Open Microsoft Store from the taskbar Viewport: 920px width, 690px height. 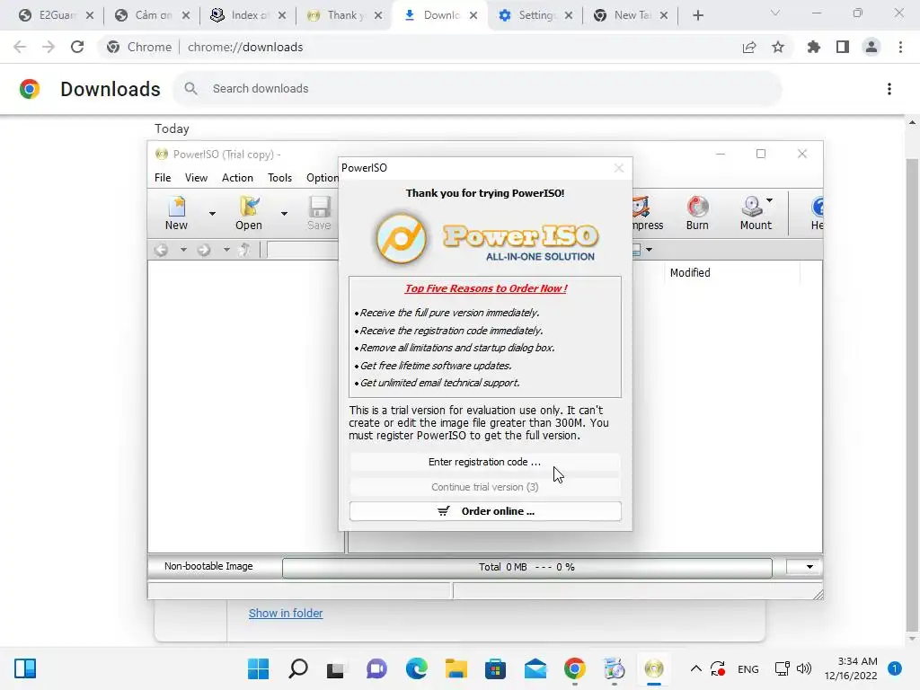click(x=496, y=668)
